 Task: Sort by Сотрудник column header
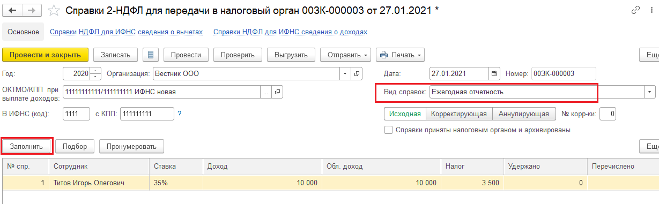pyautogui.click(x=100, y=167)
